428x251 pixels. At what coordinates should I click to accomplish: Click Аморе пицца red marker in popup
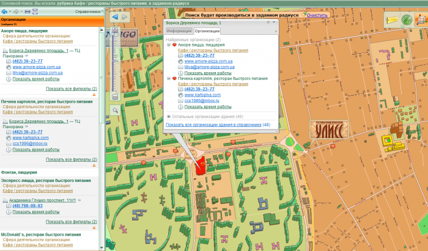point(174,45)
